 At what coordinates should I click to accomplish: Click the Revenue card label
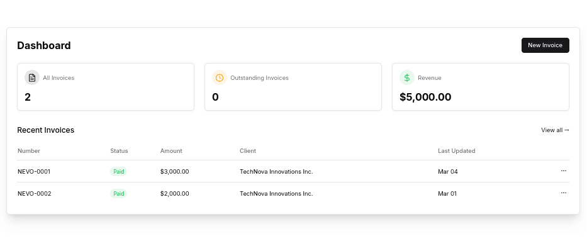coord(429,78)
